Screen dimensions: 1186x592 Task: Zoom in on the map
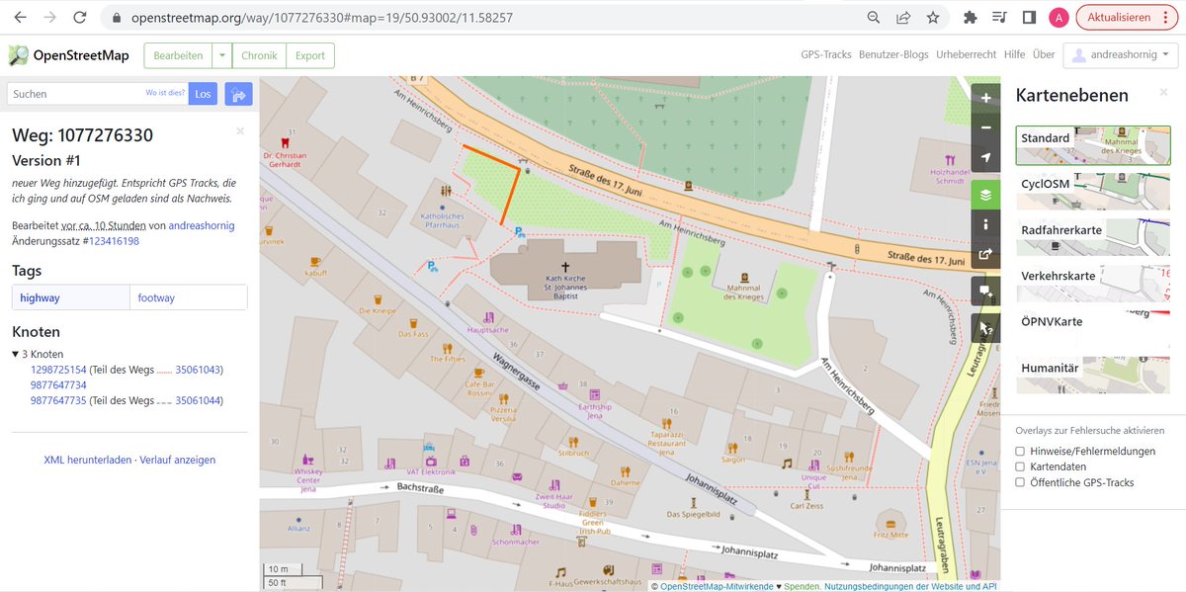[984, 97]
